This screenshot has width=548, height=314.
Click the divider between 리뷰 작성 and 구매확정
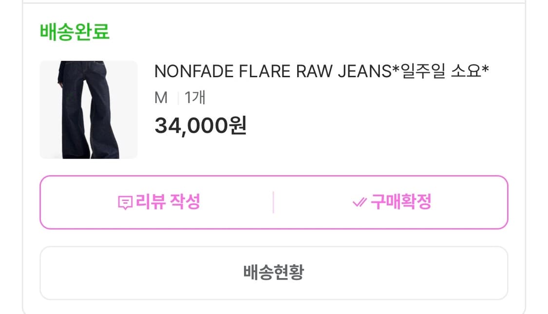[273, 202]
